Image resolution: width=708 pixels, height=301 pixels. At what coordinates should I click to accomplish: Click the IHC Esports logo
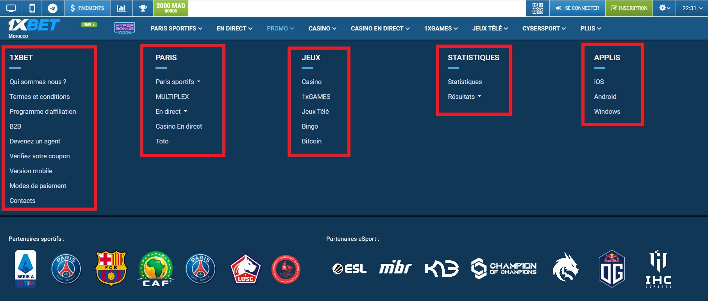[x=658, y=269]
